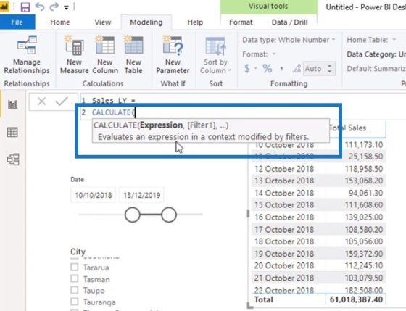This screenshot has height=311, width=406.
Task: Open Model view in left sidebar
Action: [13, 159]
